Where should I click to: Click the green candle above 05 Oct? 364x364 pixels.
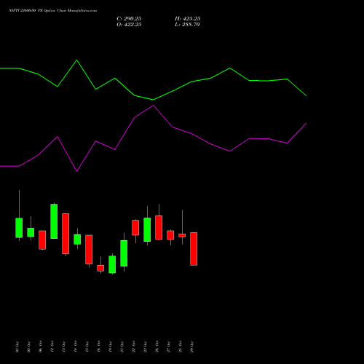tap(31, 232)
